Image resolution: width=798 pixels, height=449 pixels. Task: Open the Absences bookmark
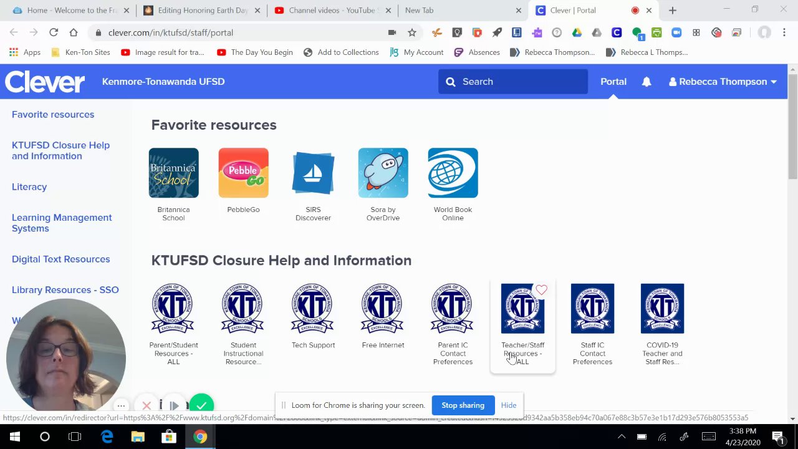477,52
